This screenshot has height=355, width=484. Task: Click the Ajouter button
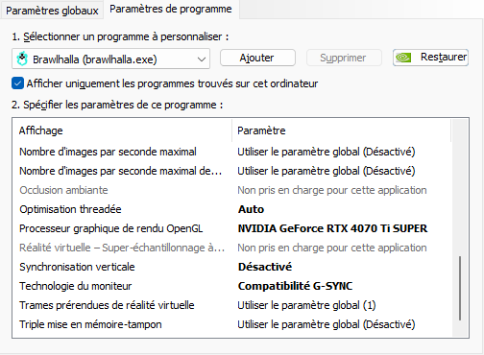pos(257,58)
